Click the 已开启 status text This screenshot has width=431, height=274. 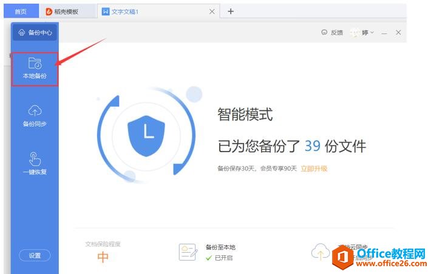click(x=223, y=258)
